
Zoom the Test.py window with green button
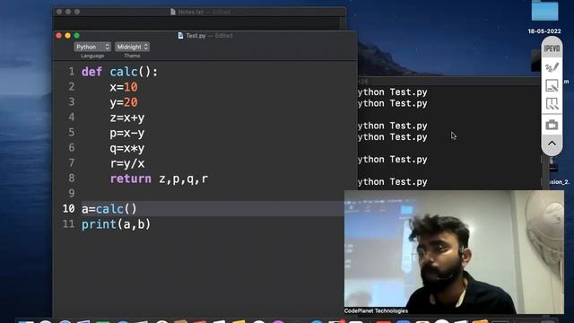(x=76, y=36)
